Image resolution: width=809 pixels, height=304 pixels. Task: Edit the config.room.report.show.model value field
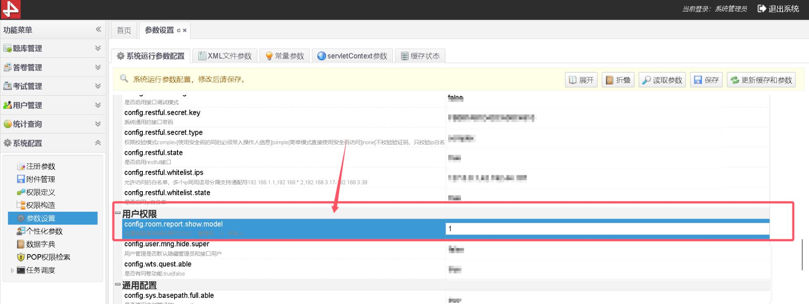coord(608,229)
